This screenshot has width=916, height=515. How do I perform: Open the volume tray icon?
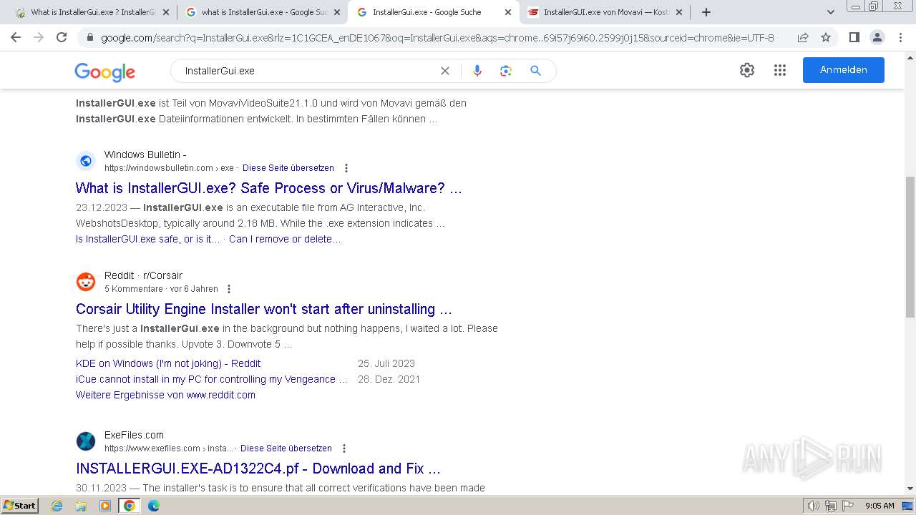click(x=814, y=506)
